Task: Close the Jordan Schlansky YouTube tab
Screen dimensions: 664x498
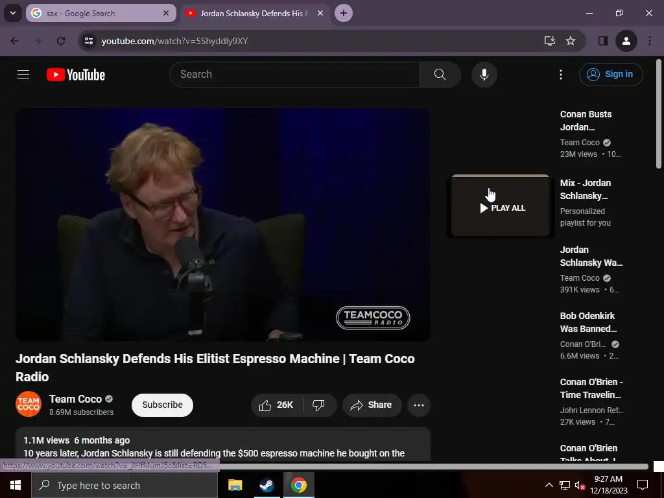Action: click(x=320, y=13)
